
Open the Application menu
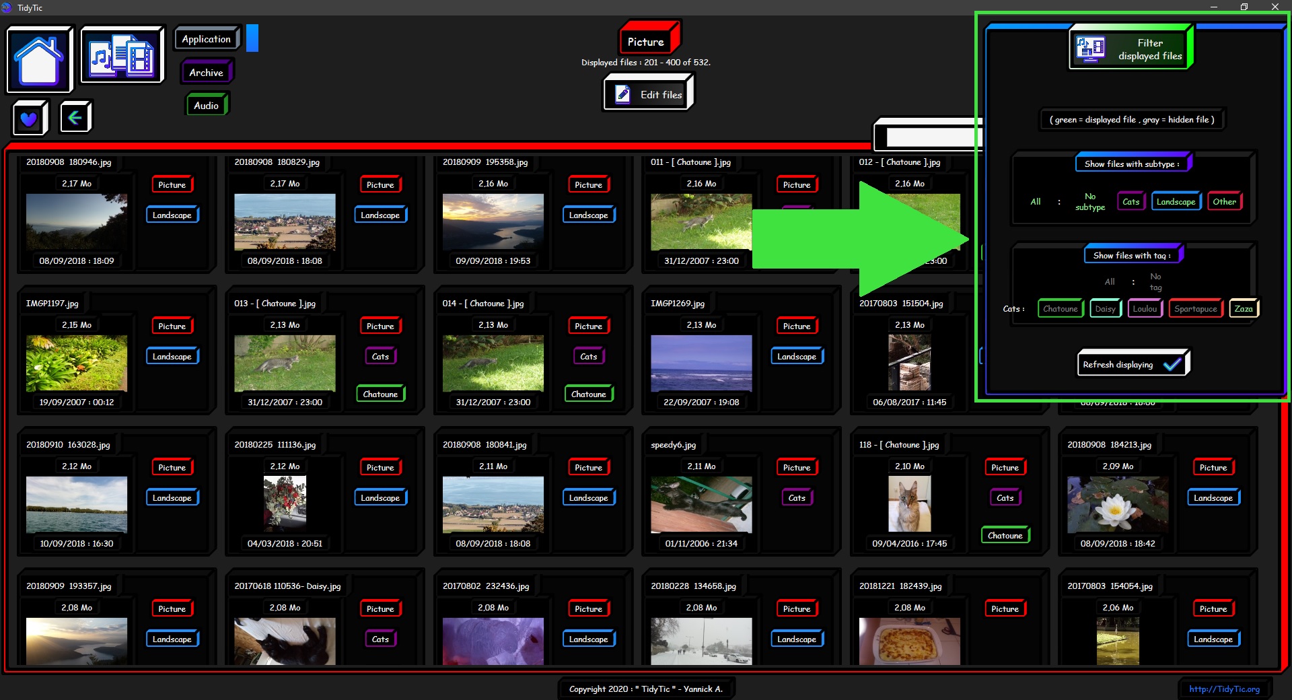tap(207, 39)
